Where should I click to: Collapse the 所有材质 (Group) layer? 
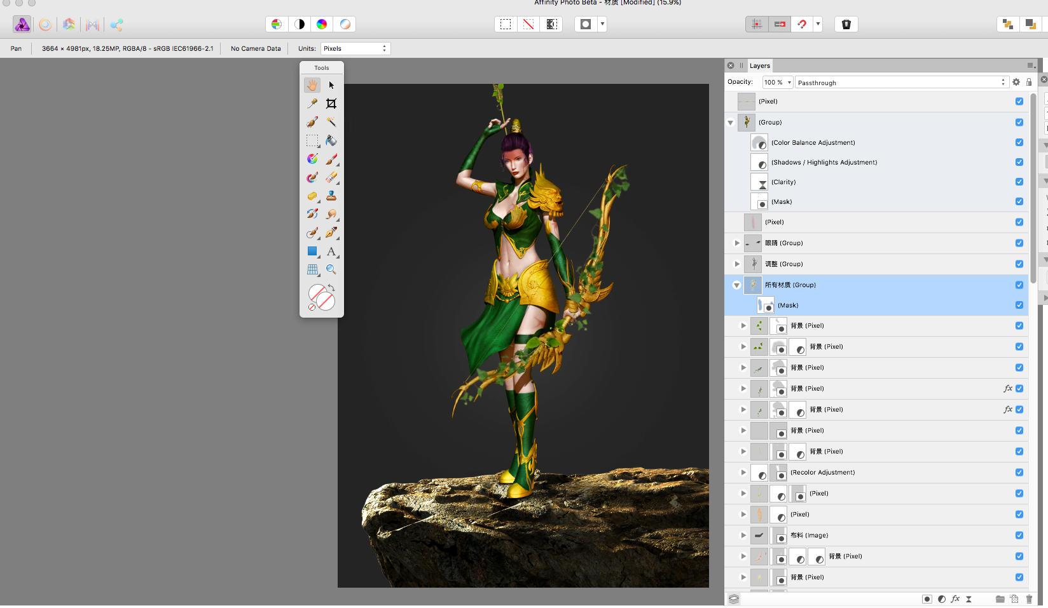737,285
